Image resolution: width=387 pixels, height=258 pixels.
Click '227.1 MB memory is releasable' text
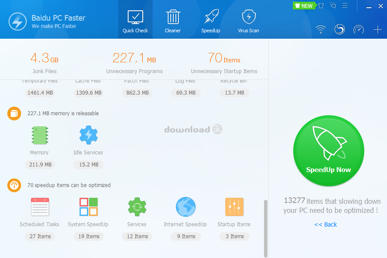[x=63, y=114]
